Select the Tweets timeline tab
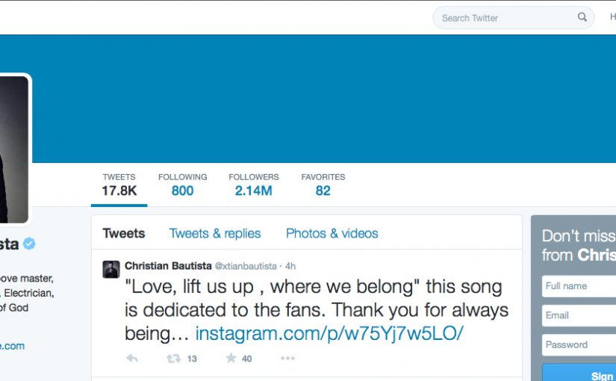The height and width of the screenshot is (381, 616). (x=124, y=233)
